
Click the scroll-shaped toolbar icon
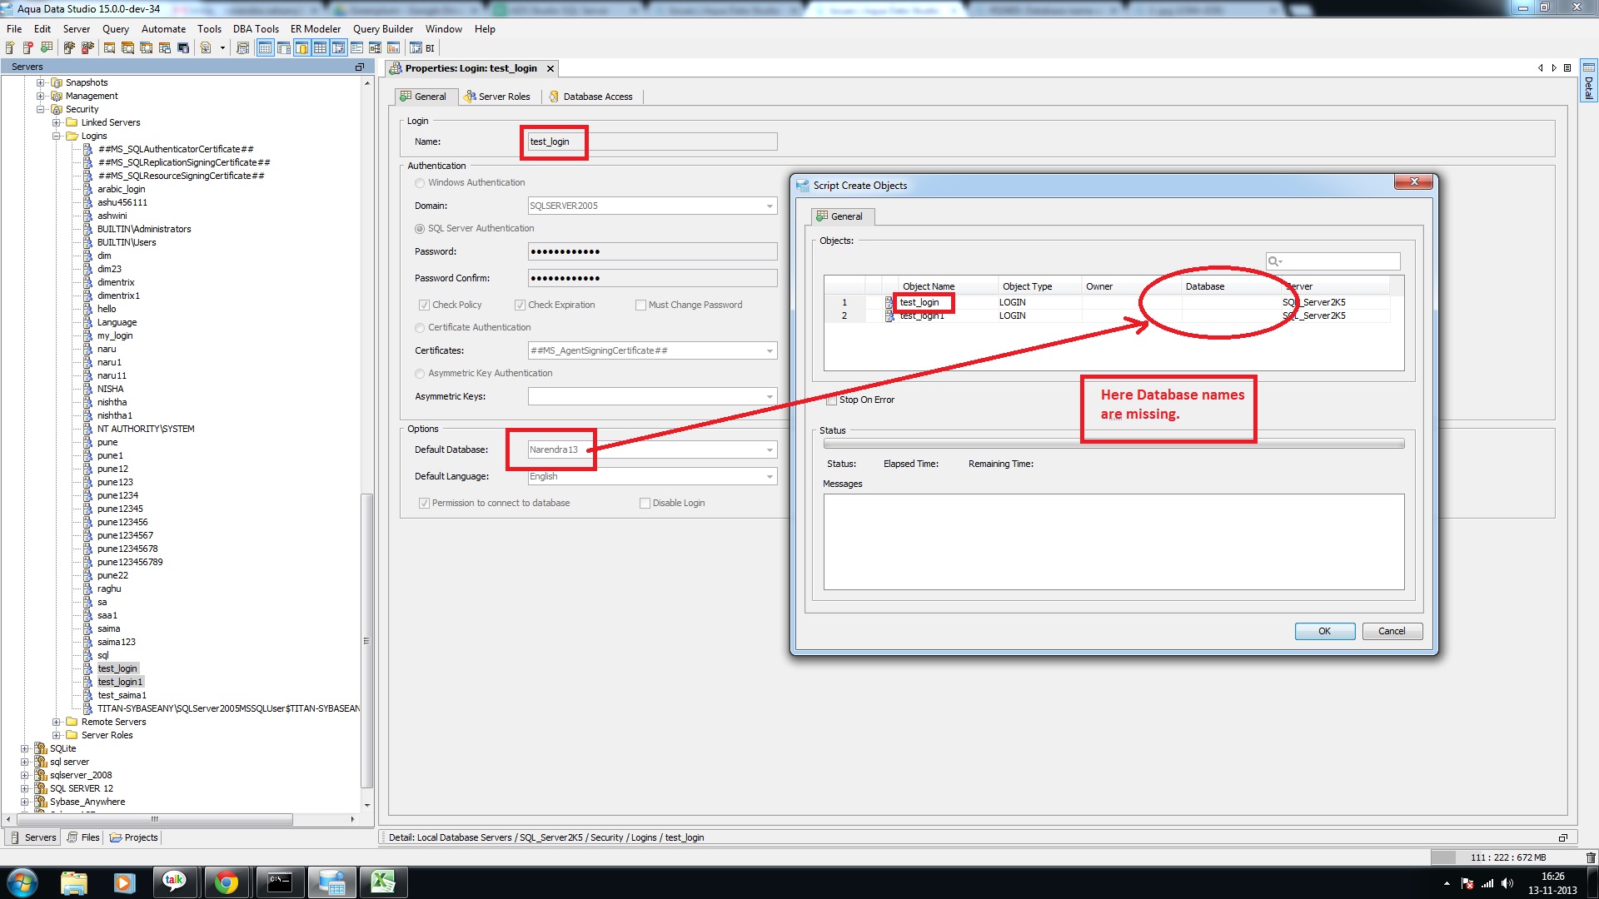tap(242, 47)
